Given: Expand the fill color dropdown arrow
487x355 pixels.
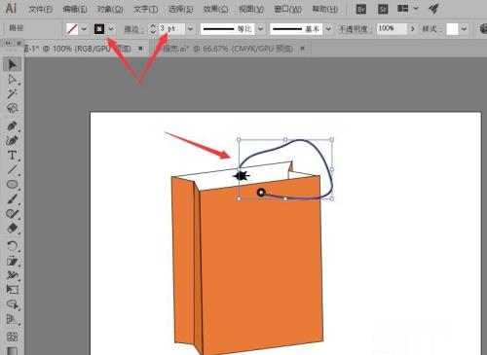Looking at the screenshot, I should pyautogui.click(x=84, y=29).
